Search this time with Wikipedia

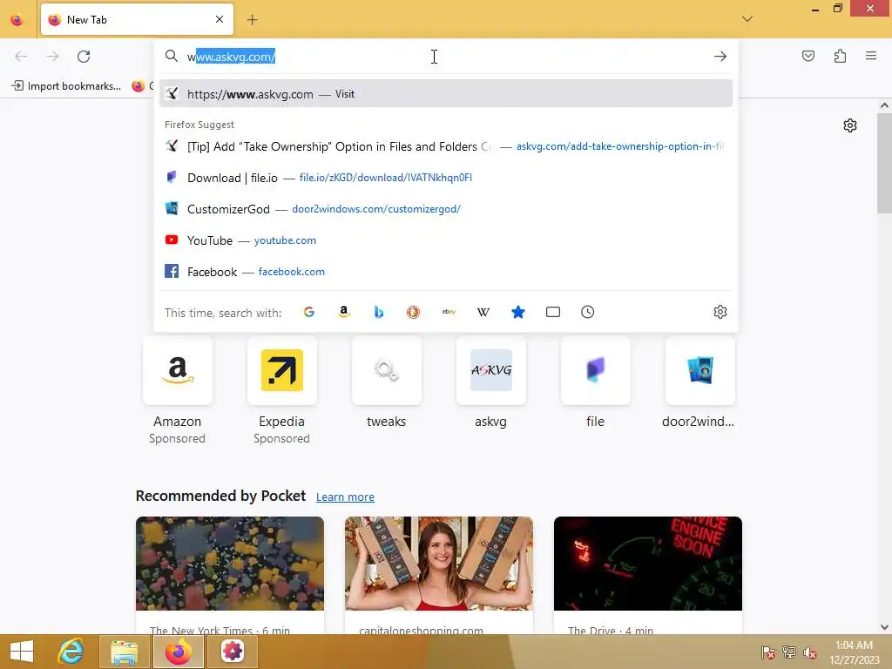(x=483, y=312)
